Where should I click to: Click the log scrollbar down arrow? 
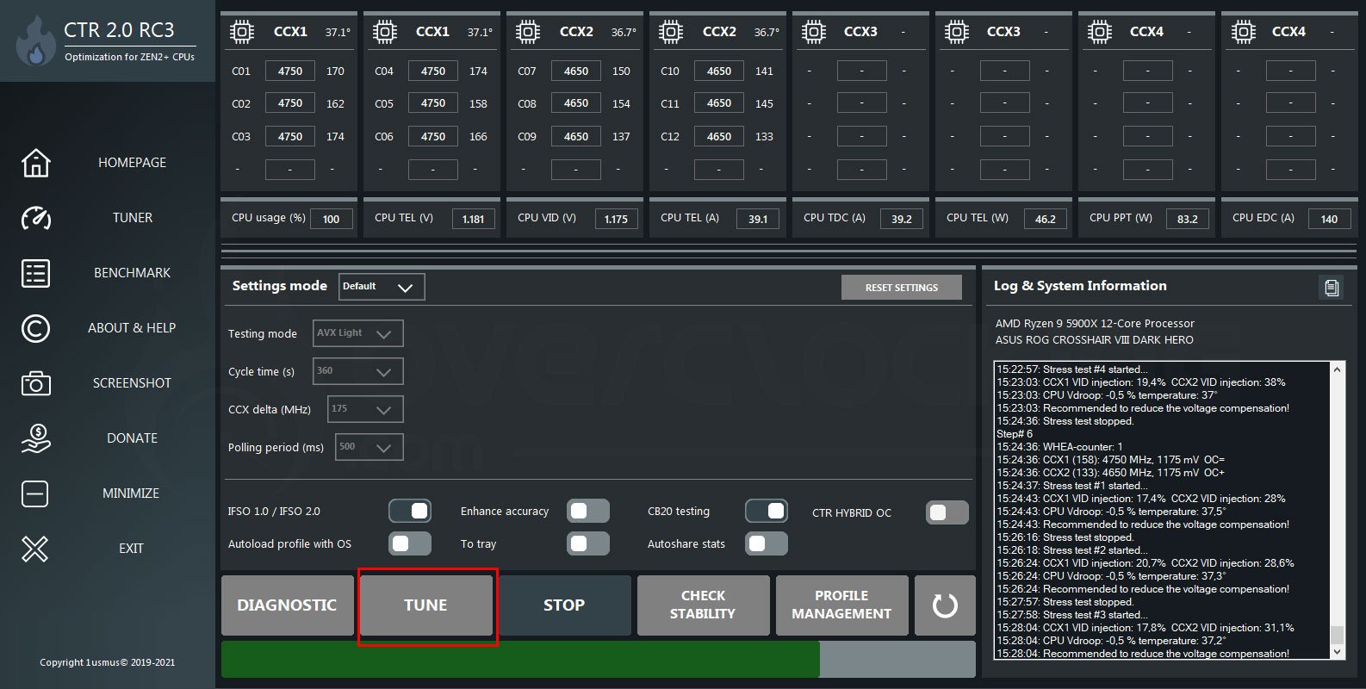tap(1338, 652)
